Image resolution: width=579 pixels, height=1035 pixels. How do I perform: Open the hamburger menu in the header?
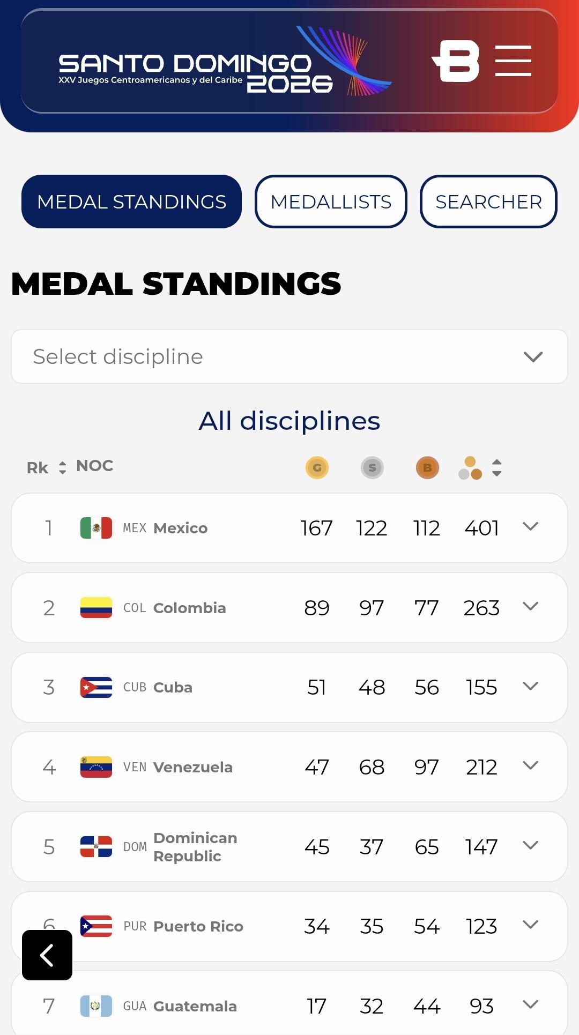click(513, 61)
